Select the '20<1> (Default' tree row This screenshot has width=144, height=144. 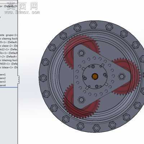[9, 42]
